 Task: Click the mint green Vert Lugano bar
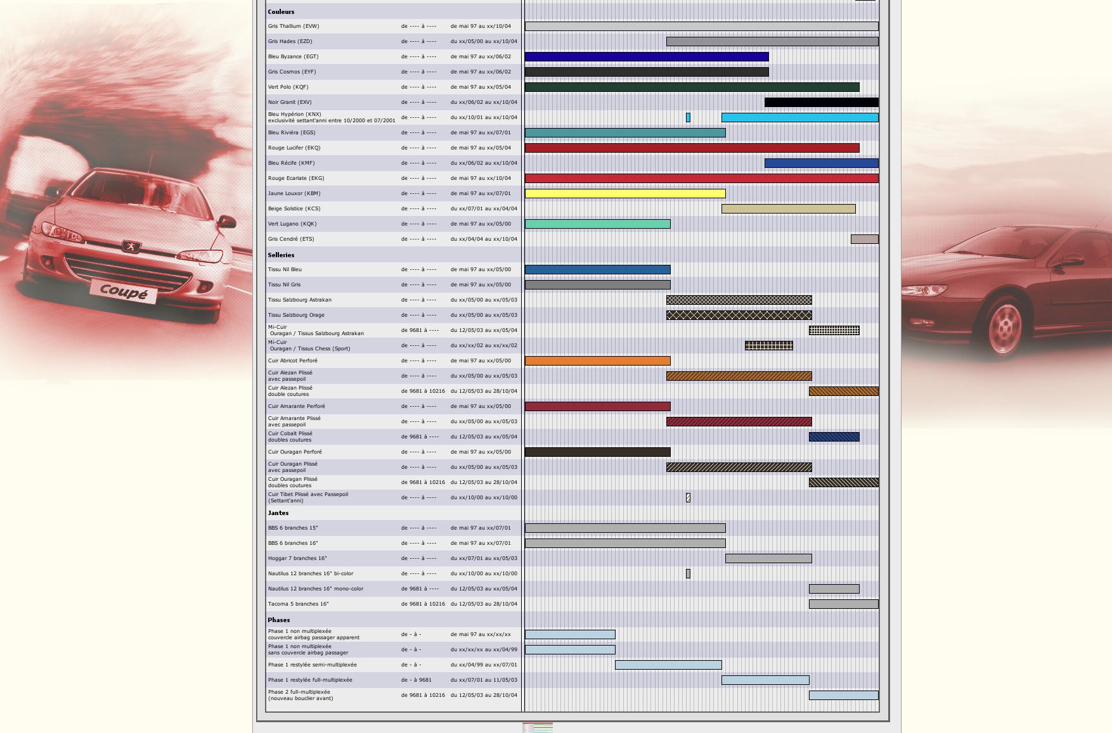tap(597, 224)
